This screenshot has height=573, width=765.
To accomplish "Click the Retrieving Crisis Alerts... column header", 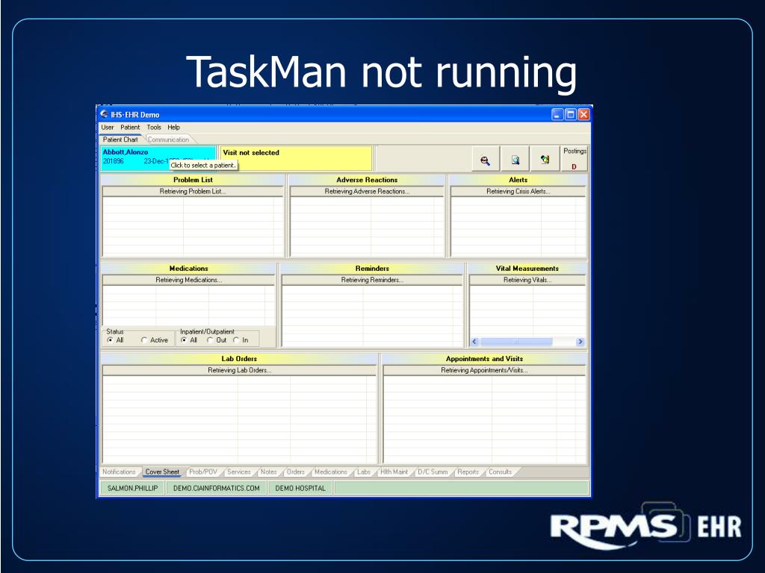I will coord(518,192).
